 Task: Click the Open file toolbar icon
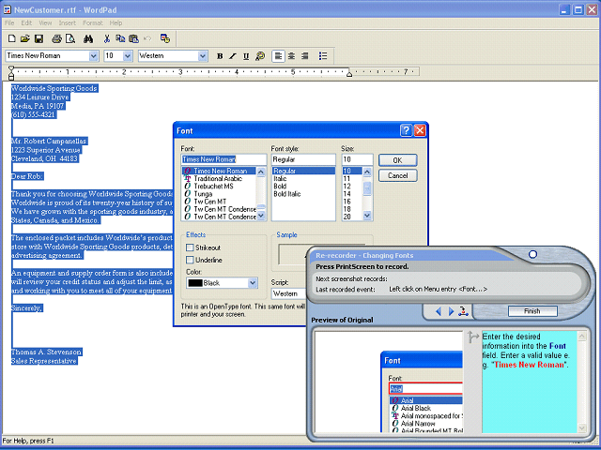(x=25, y=38)
